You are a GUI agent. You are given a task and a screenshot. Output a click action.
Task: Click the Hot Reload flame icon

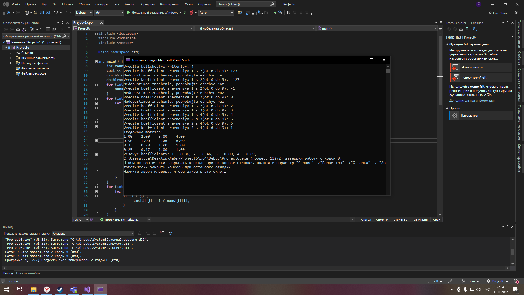(x=191, y=13)
